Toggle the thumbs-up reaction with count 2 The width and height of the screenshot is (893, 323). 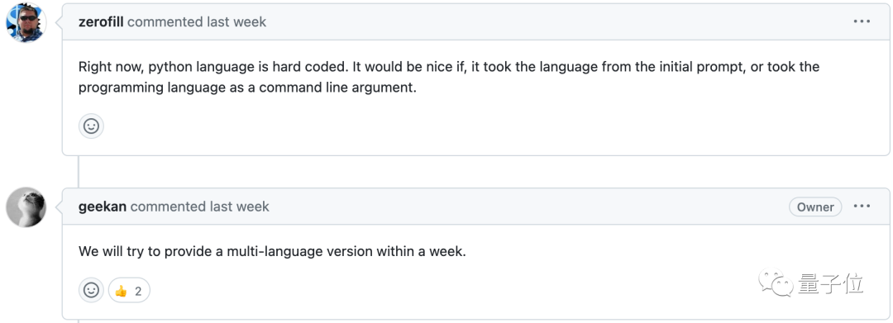[129, 291]
